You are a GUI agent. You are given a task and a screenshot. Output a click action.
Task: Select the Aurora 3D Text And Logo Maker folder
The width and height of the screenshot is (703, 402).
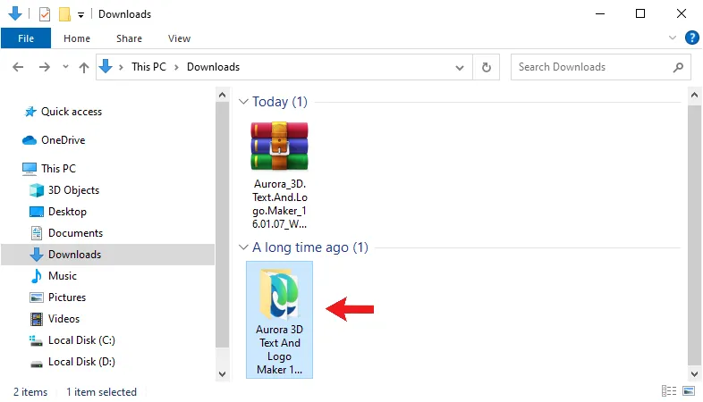pos(279,320)
